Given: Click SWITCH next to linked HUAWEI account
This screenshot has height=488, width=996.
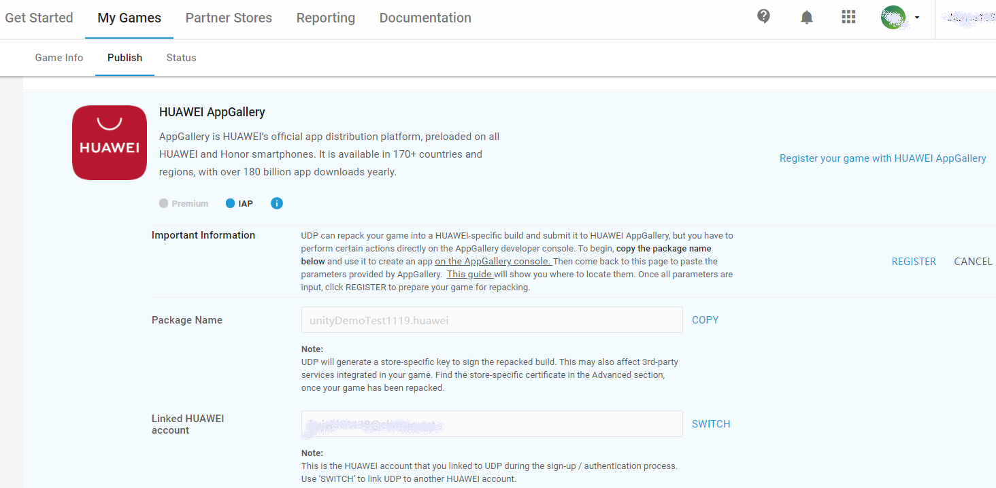Looking at the screenshot, I should click(x=711, y=424).
